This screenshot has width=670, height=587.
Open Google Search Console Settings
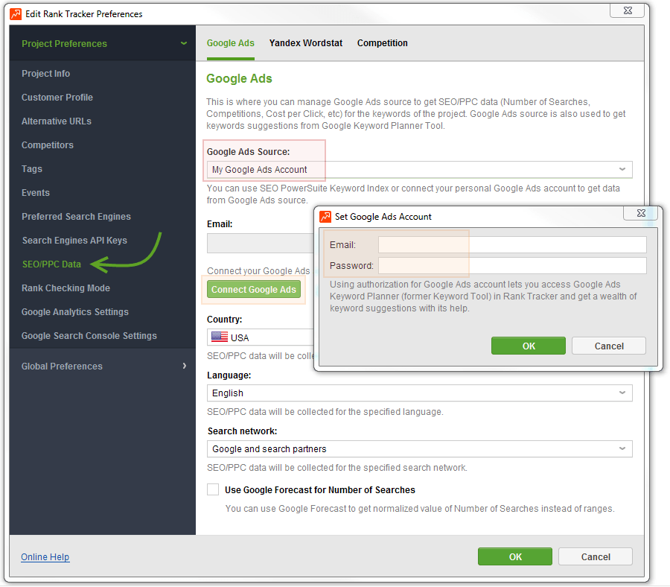pos(89,336)
